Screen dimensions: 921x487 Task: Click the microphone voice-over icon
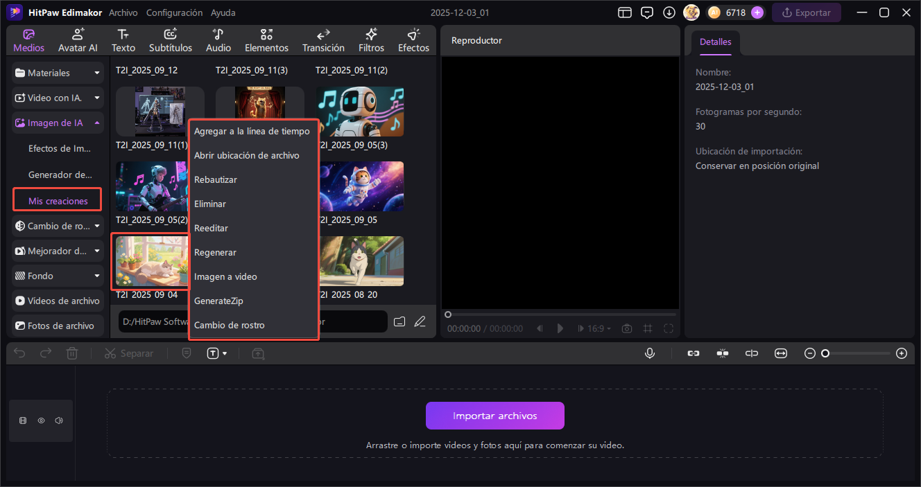click(650, 353)
